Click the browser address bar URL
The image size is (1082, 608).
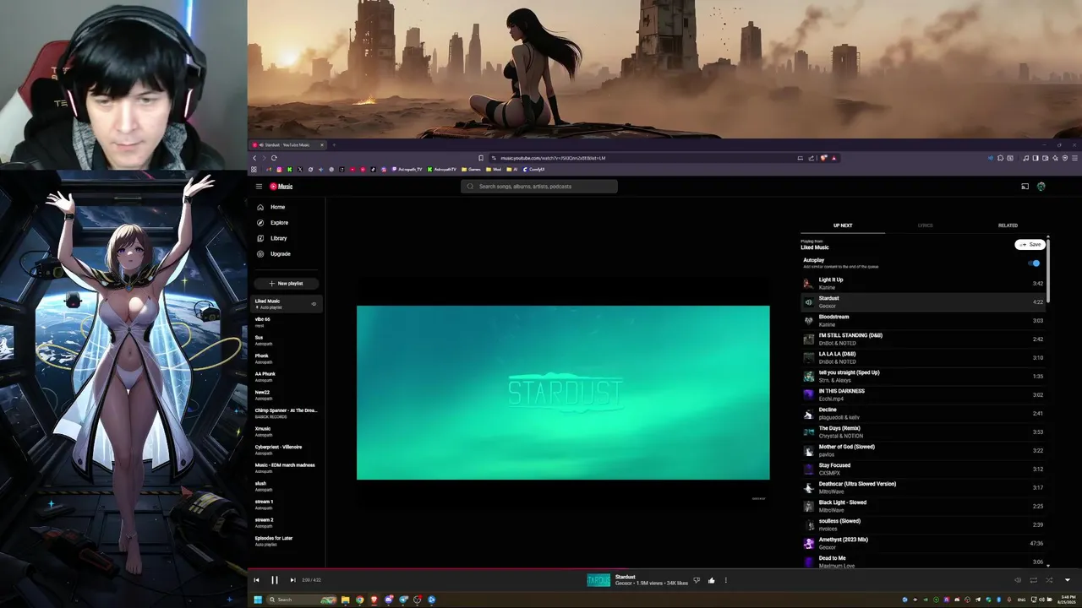click(x=553, y=158)
